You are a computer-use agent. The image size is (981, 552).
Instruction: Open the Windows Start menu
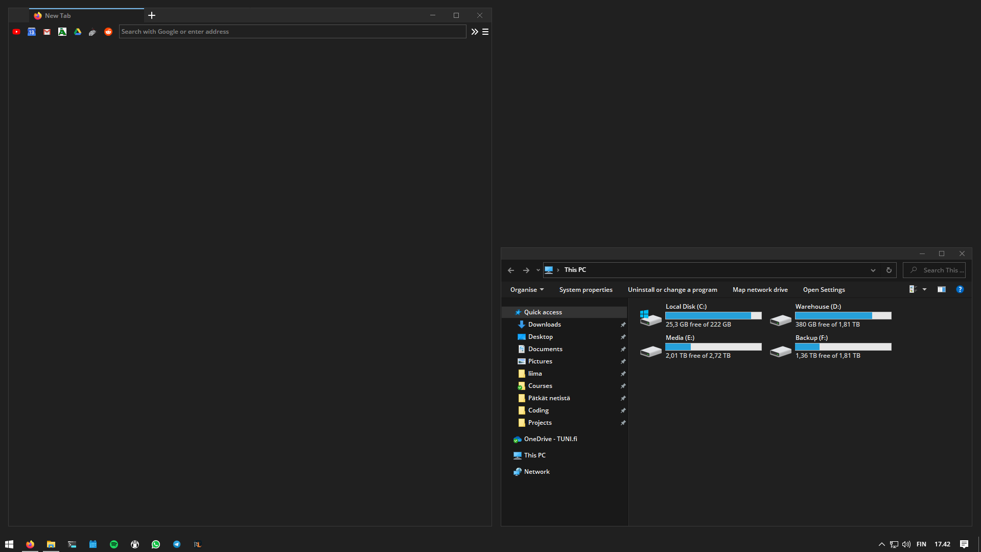(9, 544)
